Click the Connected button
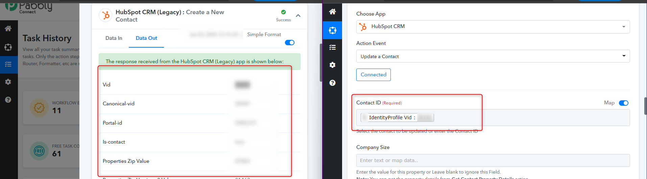This screenshot has width=647, height=179. pos(374,75)
